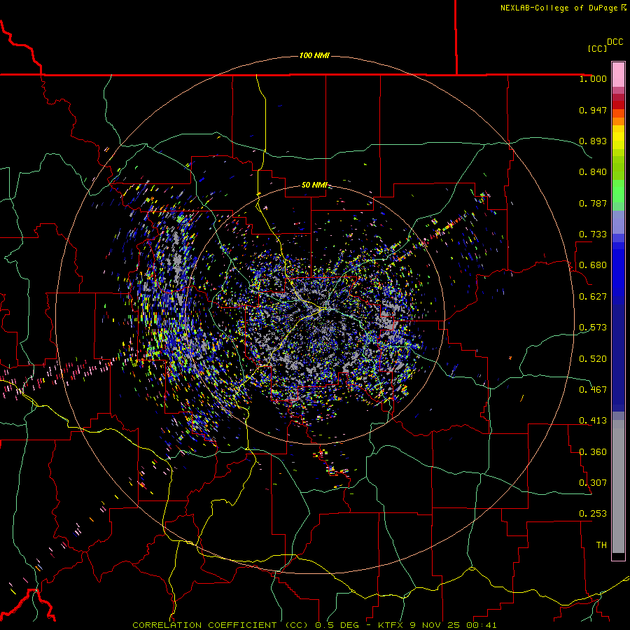Image resolution: width=630 pixels, height=630 pixels.
Task: Click the light pink swatch atop the color bar
Action: (x=618, y=74)
